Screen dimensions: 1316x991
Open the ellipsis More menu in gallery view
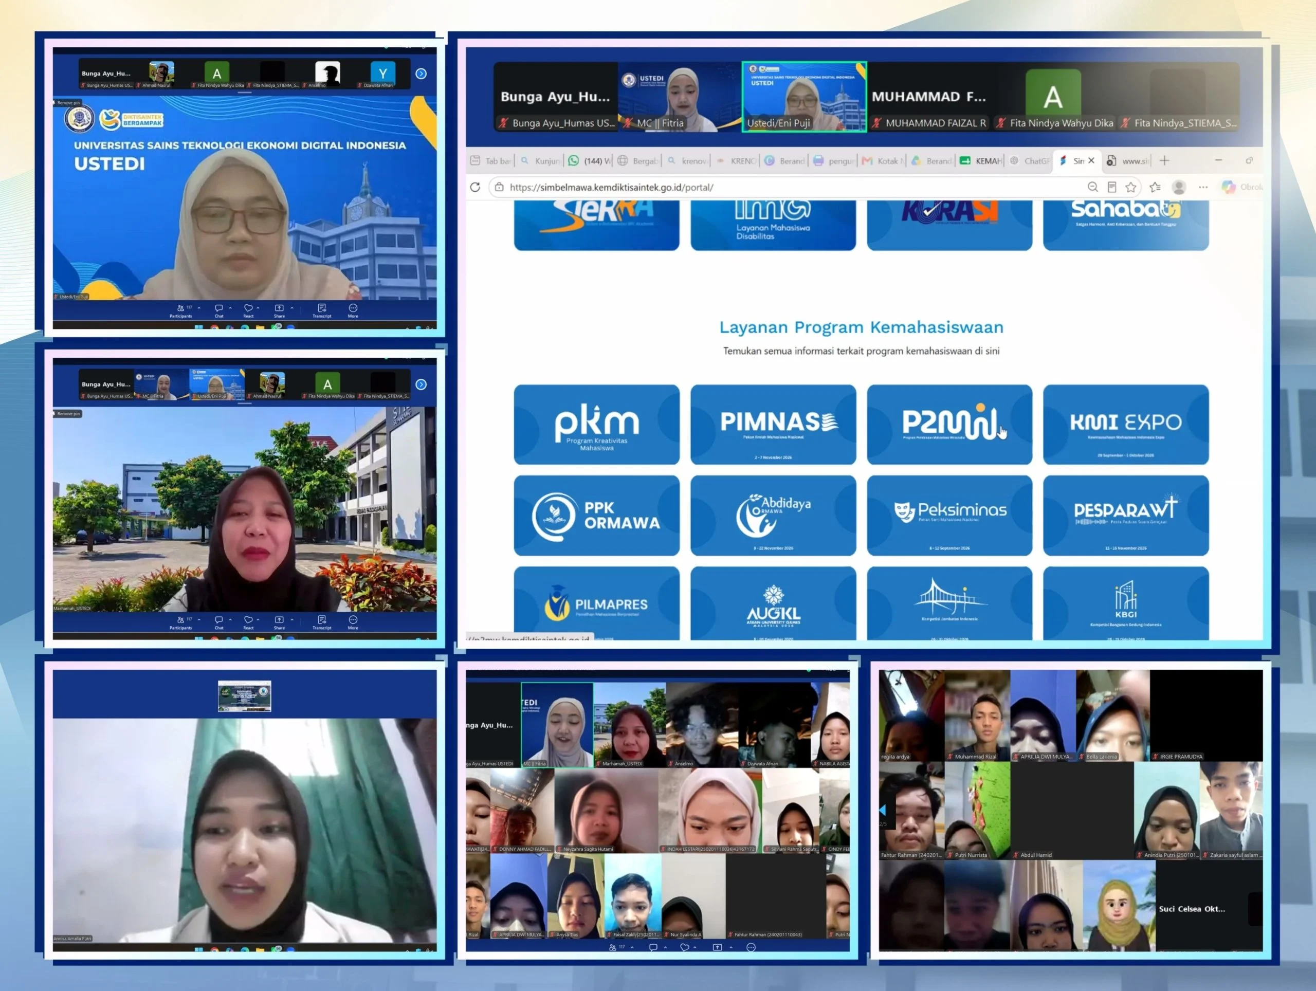pos(751,947)
